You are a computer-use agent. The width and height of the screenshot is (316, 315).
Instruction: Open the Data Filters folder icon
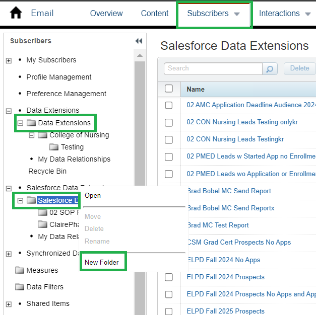pyautogui.click(x=20, y=286)
